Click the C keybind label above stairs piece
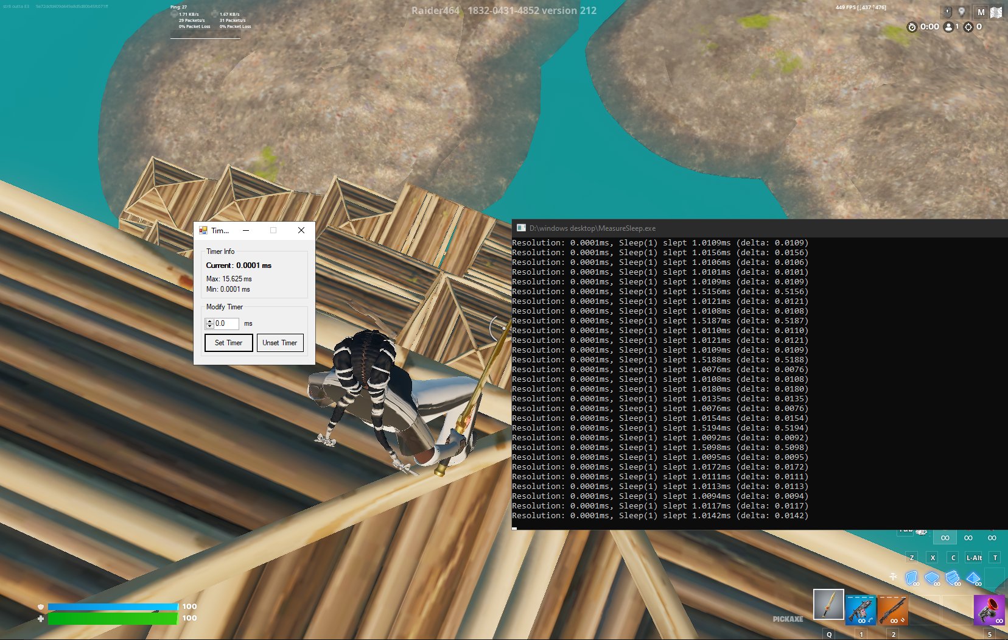This screenshot has height=640, width=1008. (953, 558)
